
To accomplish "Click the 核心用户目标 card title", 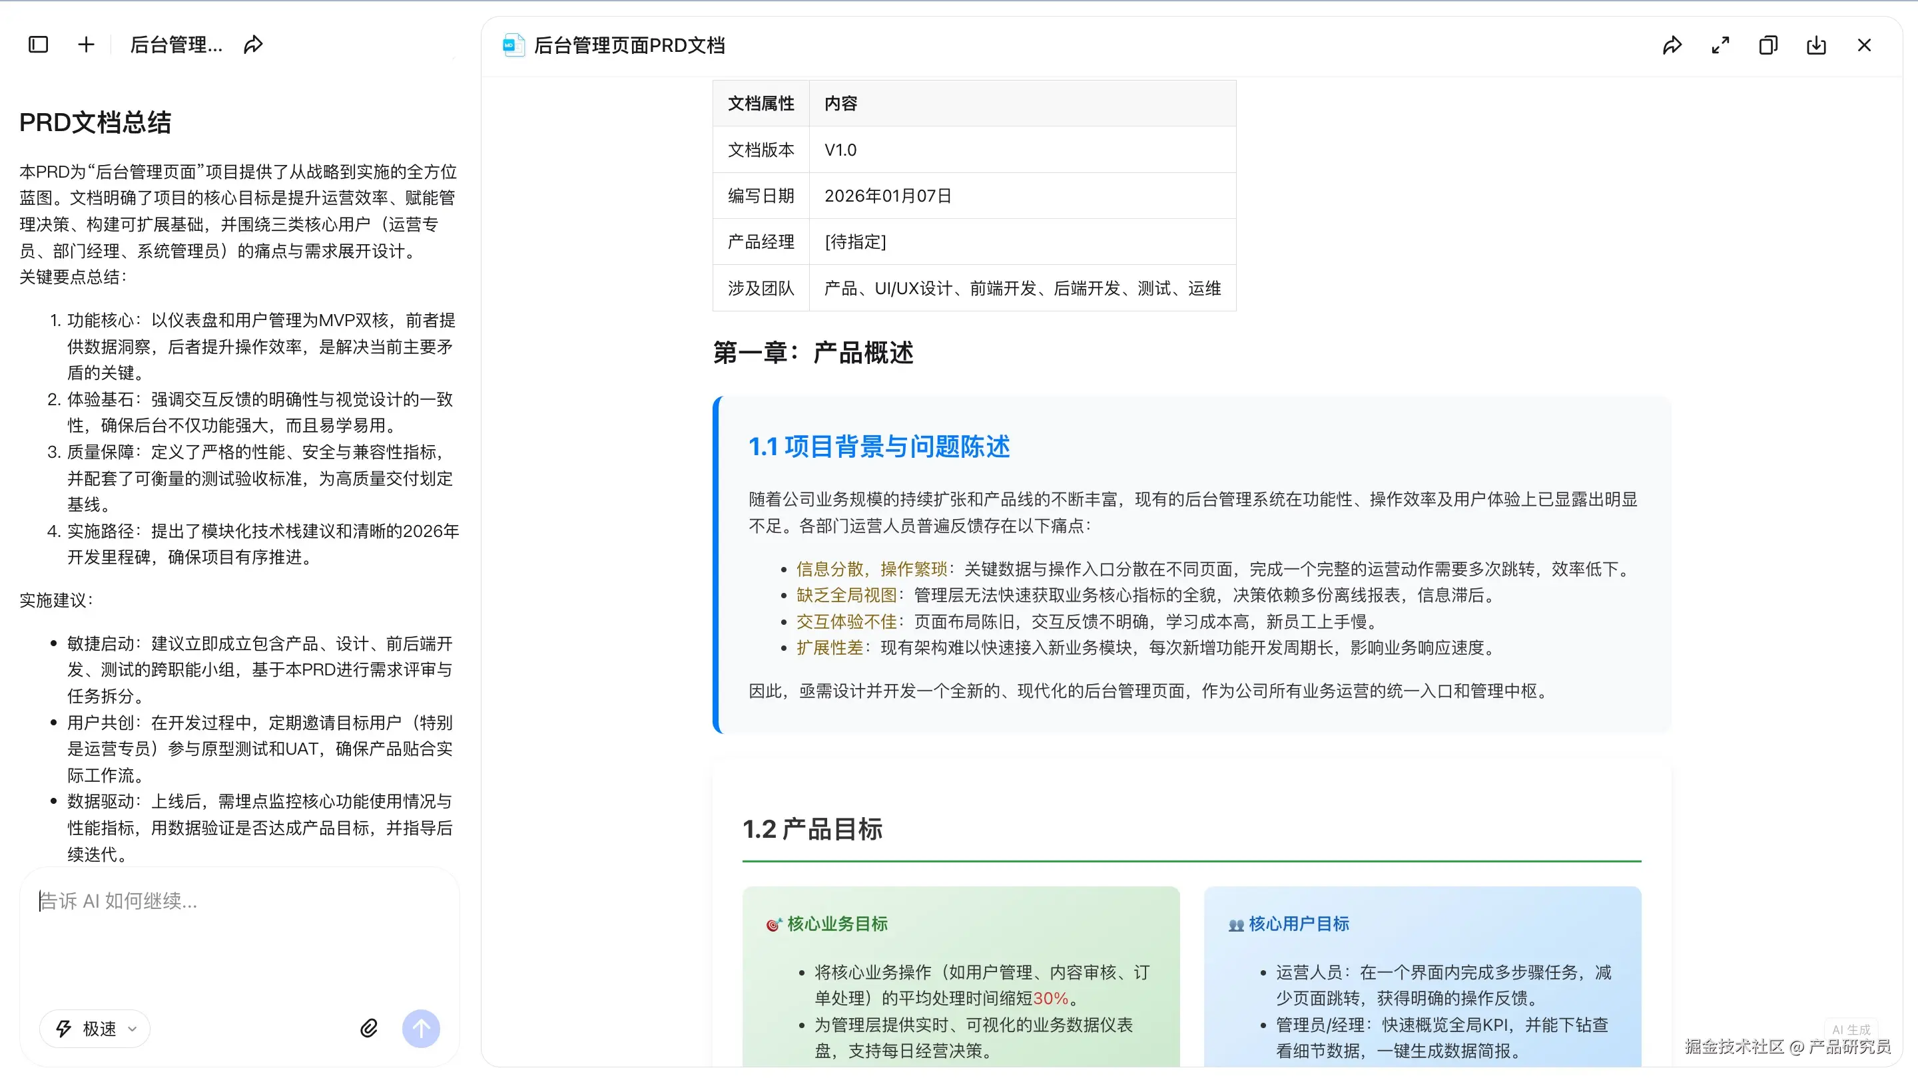I will pyautogui.click(x=1299, y=924).
